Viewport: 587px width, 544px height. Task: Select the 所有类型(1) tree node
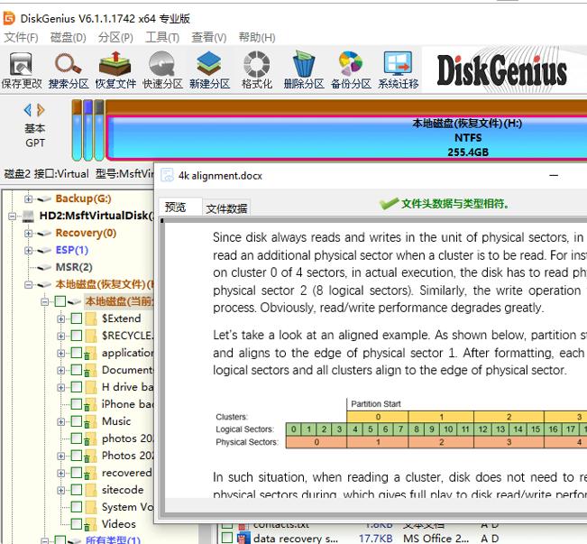[x=113, y=539]
